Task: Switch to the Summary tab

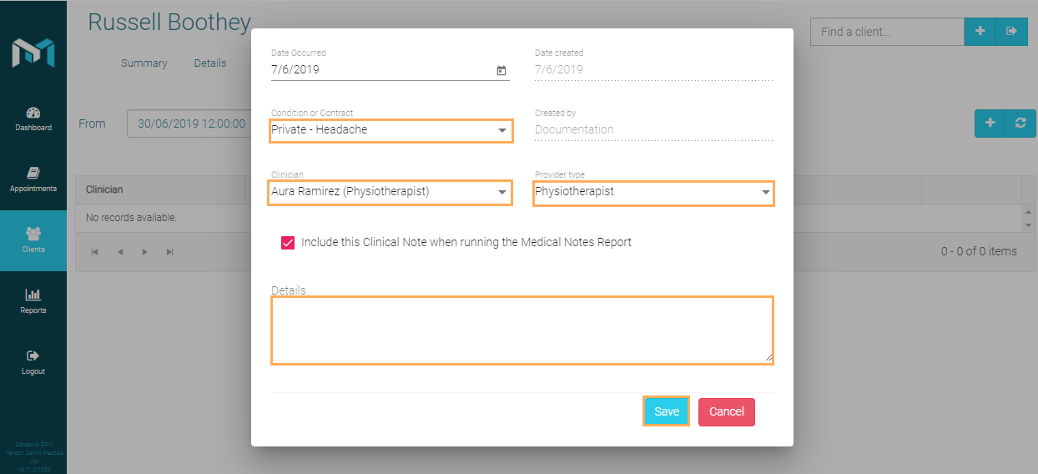Action: tap(144, 63)
